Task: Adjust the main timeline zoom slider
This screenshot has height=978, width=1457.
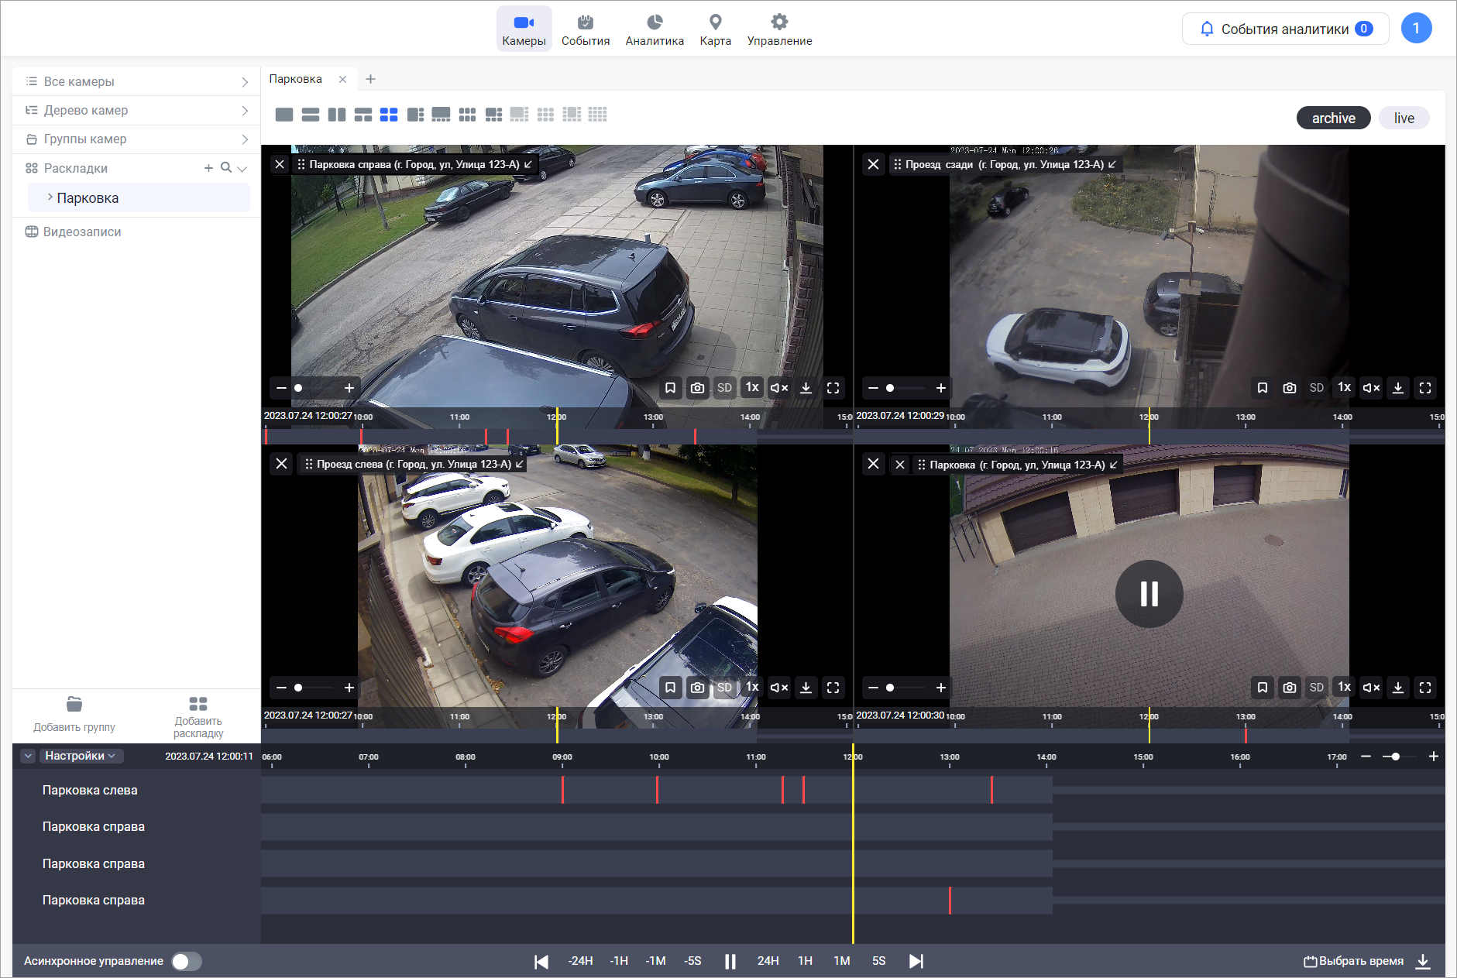Action: pos(1395,757)
